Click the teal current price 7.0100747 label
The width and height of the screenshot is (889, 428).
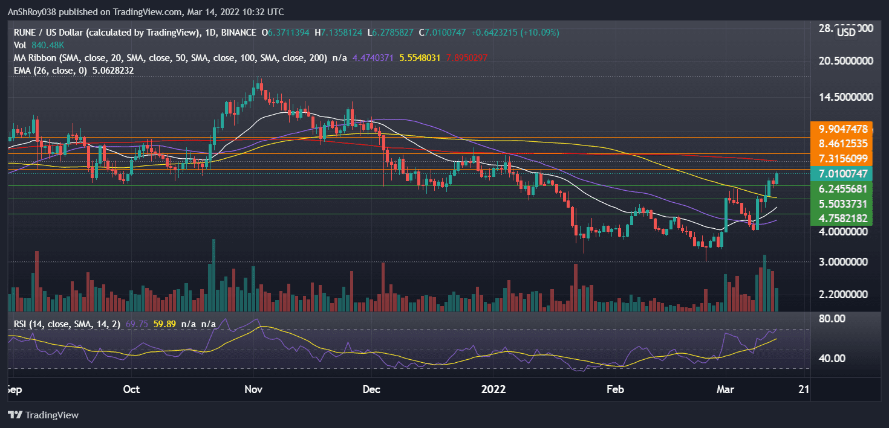[x=844, y=173]
